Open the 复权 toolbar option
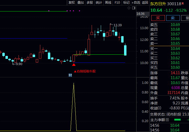189x132 pixels. (x=72, y=3)
